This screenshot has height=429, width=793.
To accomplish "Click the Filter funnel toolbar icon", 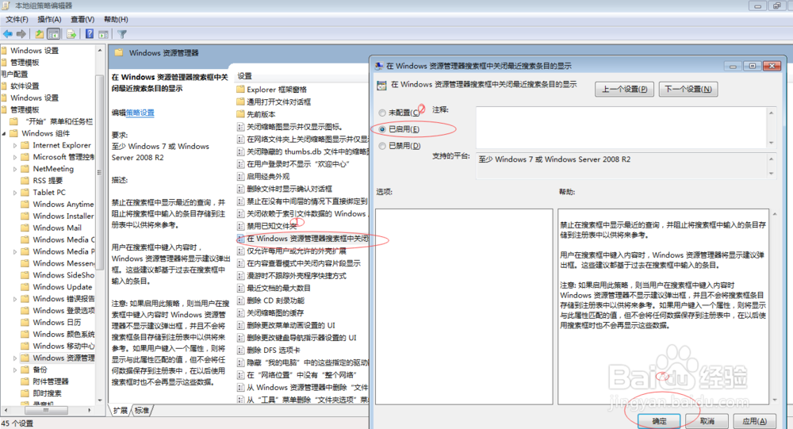I will 122,34.
